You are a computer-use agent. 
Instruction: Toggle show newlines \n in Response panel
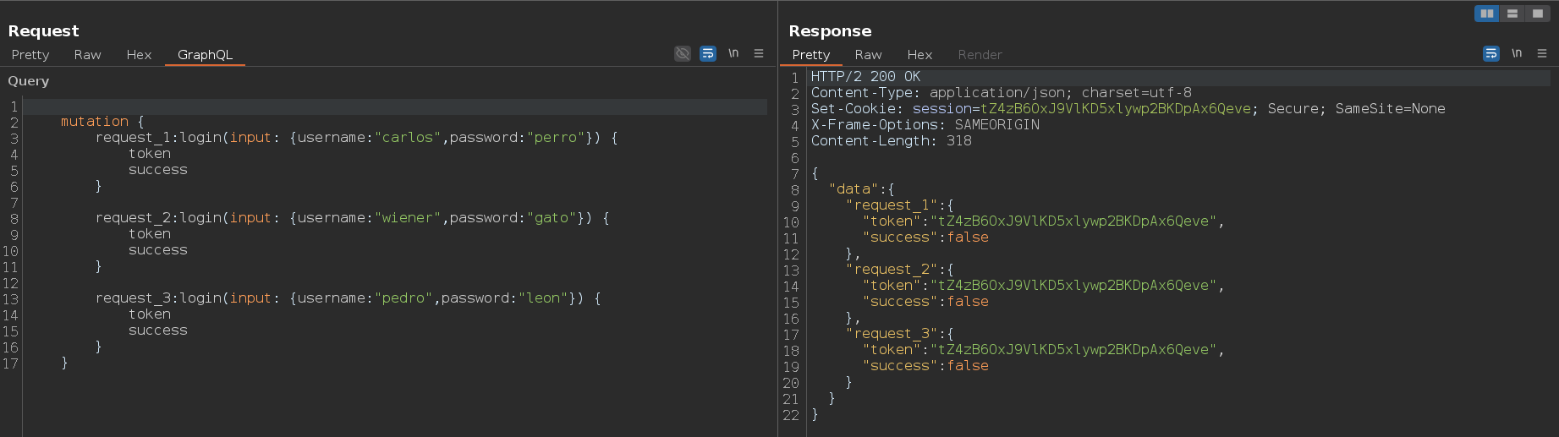pyautogui.click(x=1517, y=53)
